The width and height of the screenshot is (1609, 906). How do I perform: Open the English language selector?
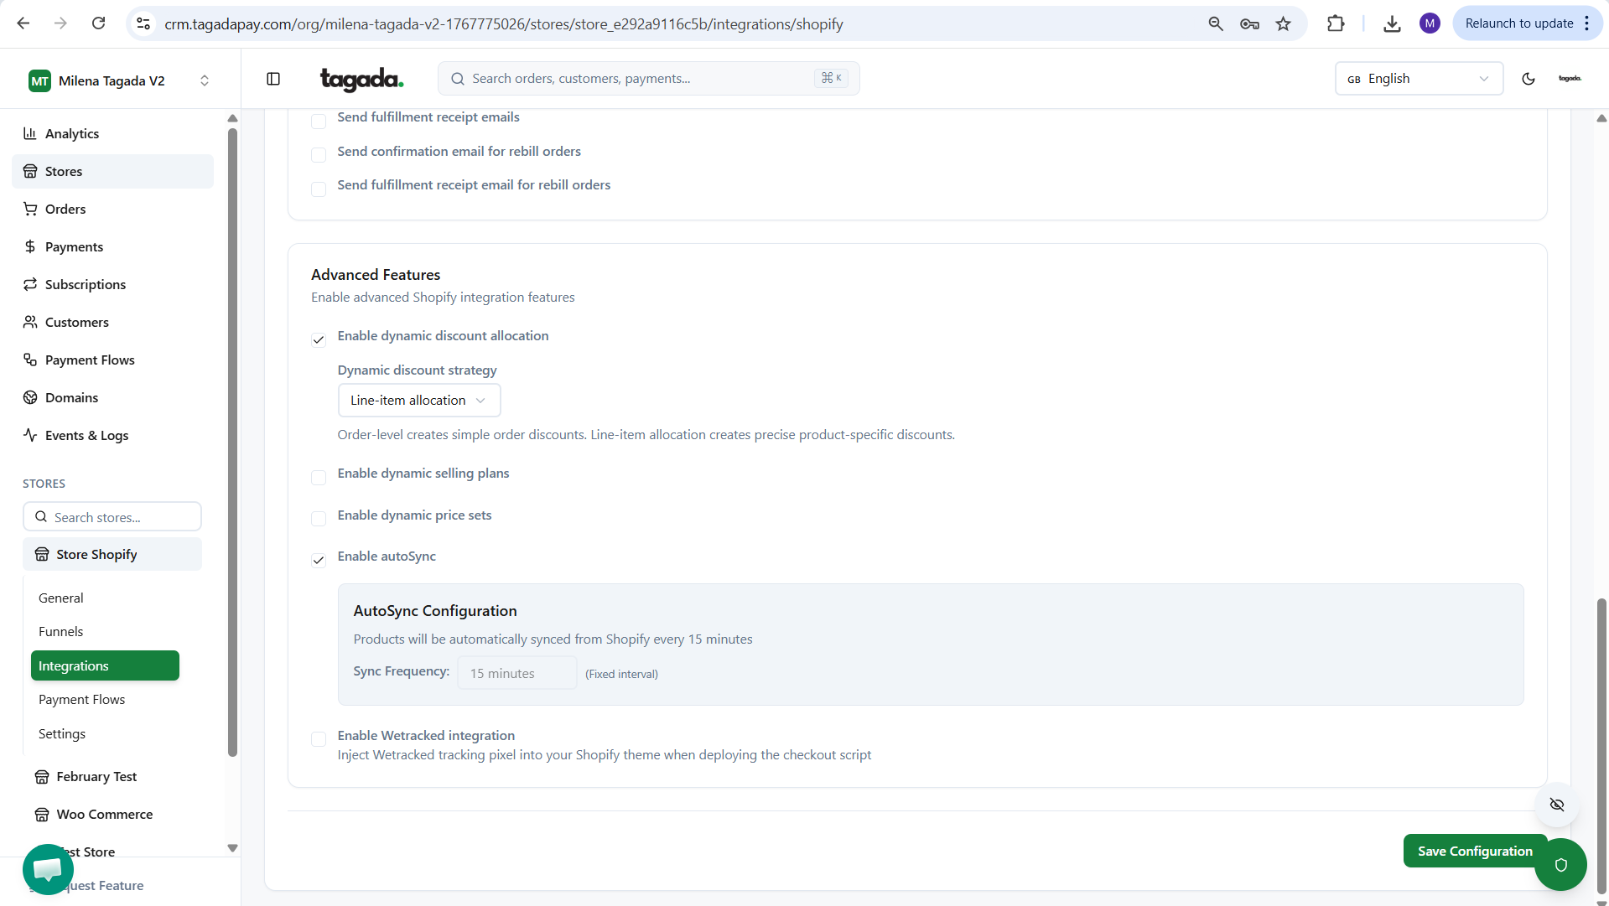[x=1418, y=79]
